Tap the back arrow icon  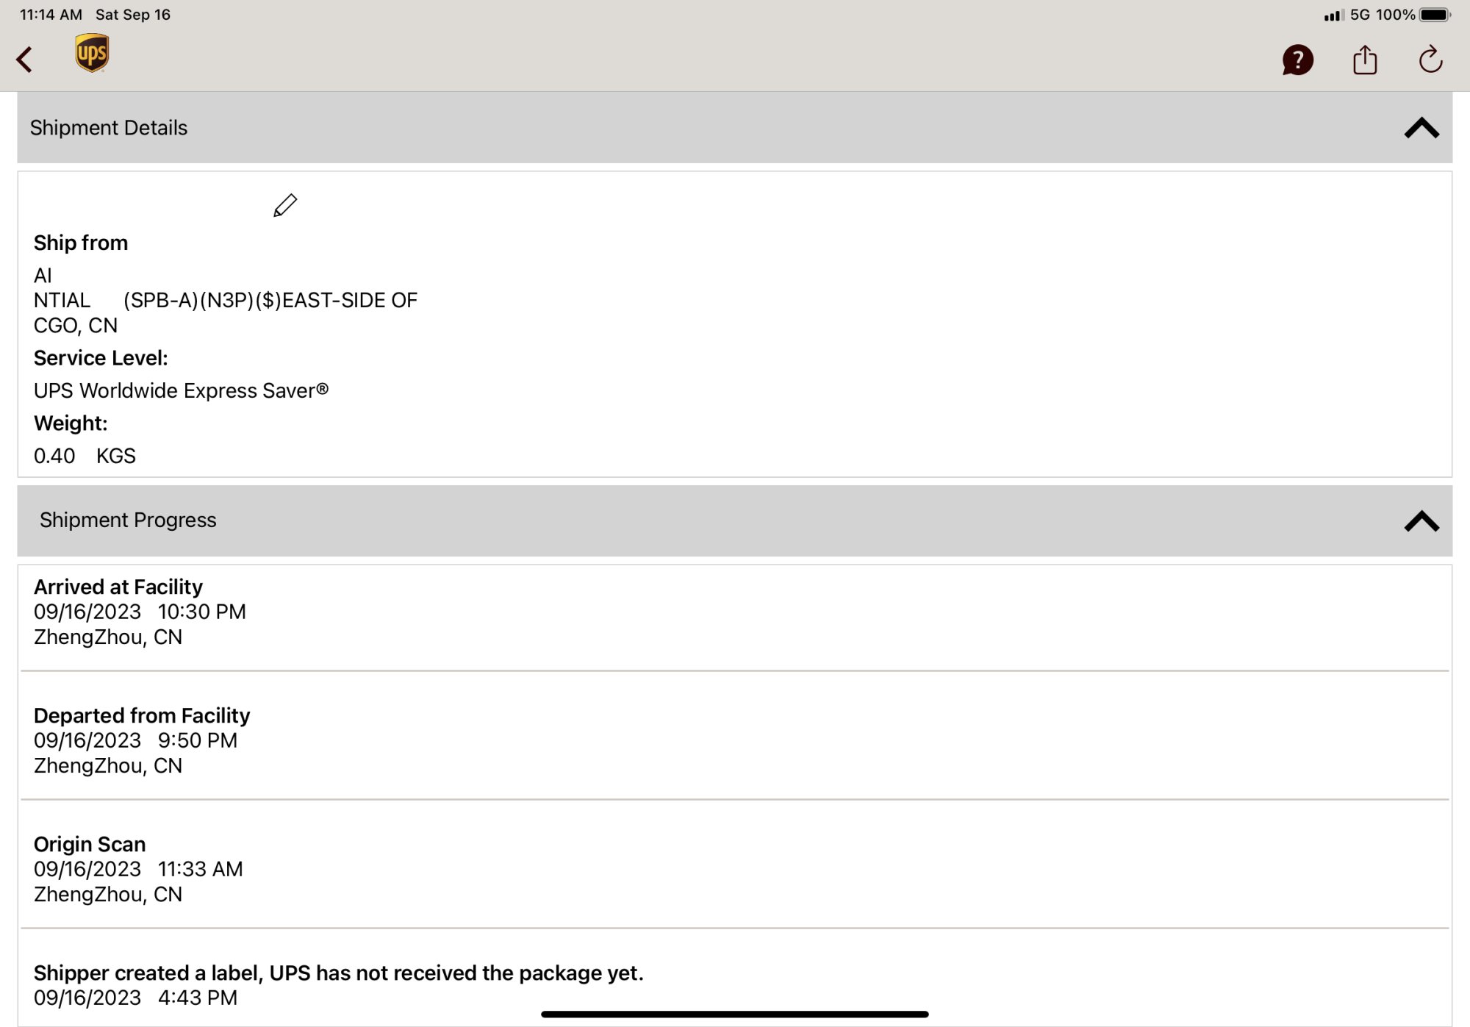pos(24,60)
